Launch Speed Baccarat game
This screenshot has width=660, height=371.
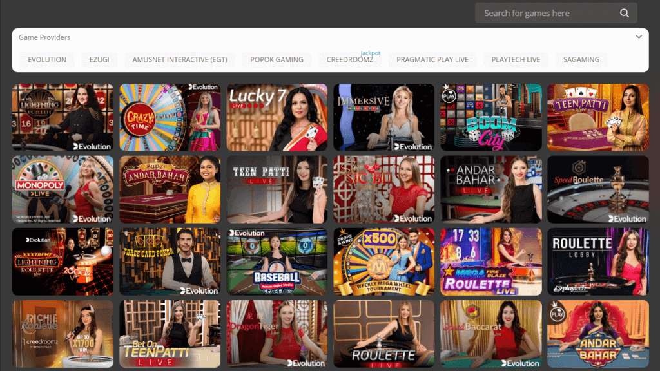(x=490, y=334)
